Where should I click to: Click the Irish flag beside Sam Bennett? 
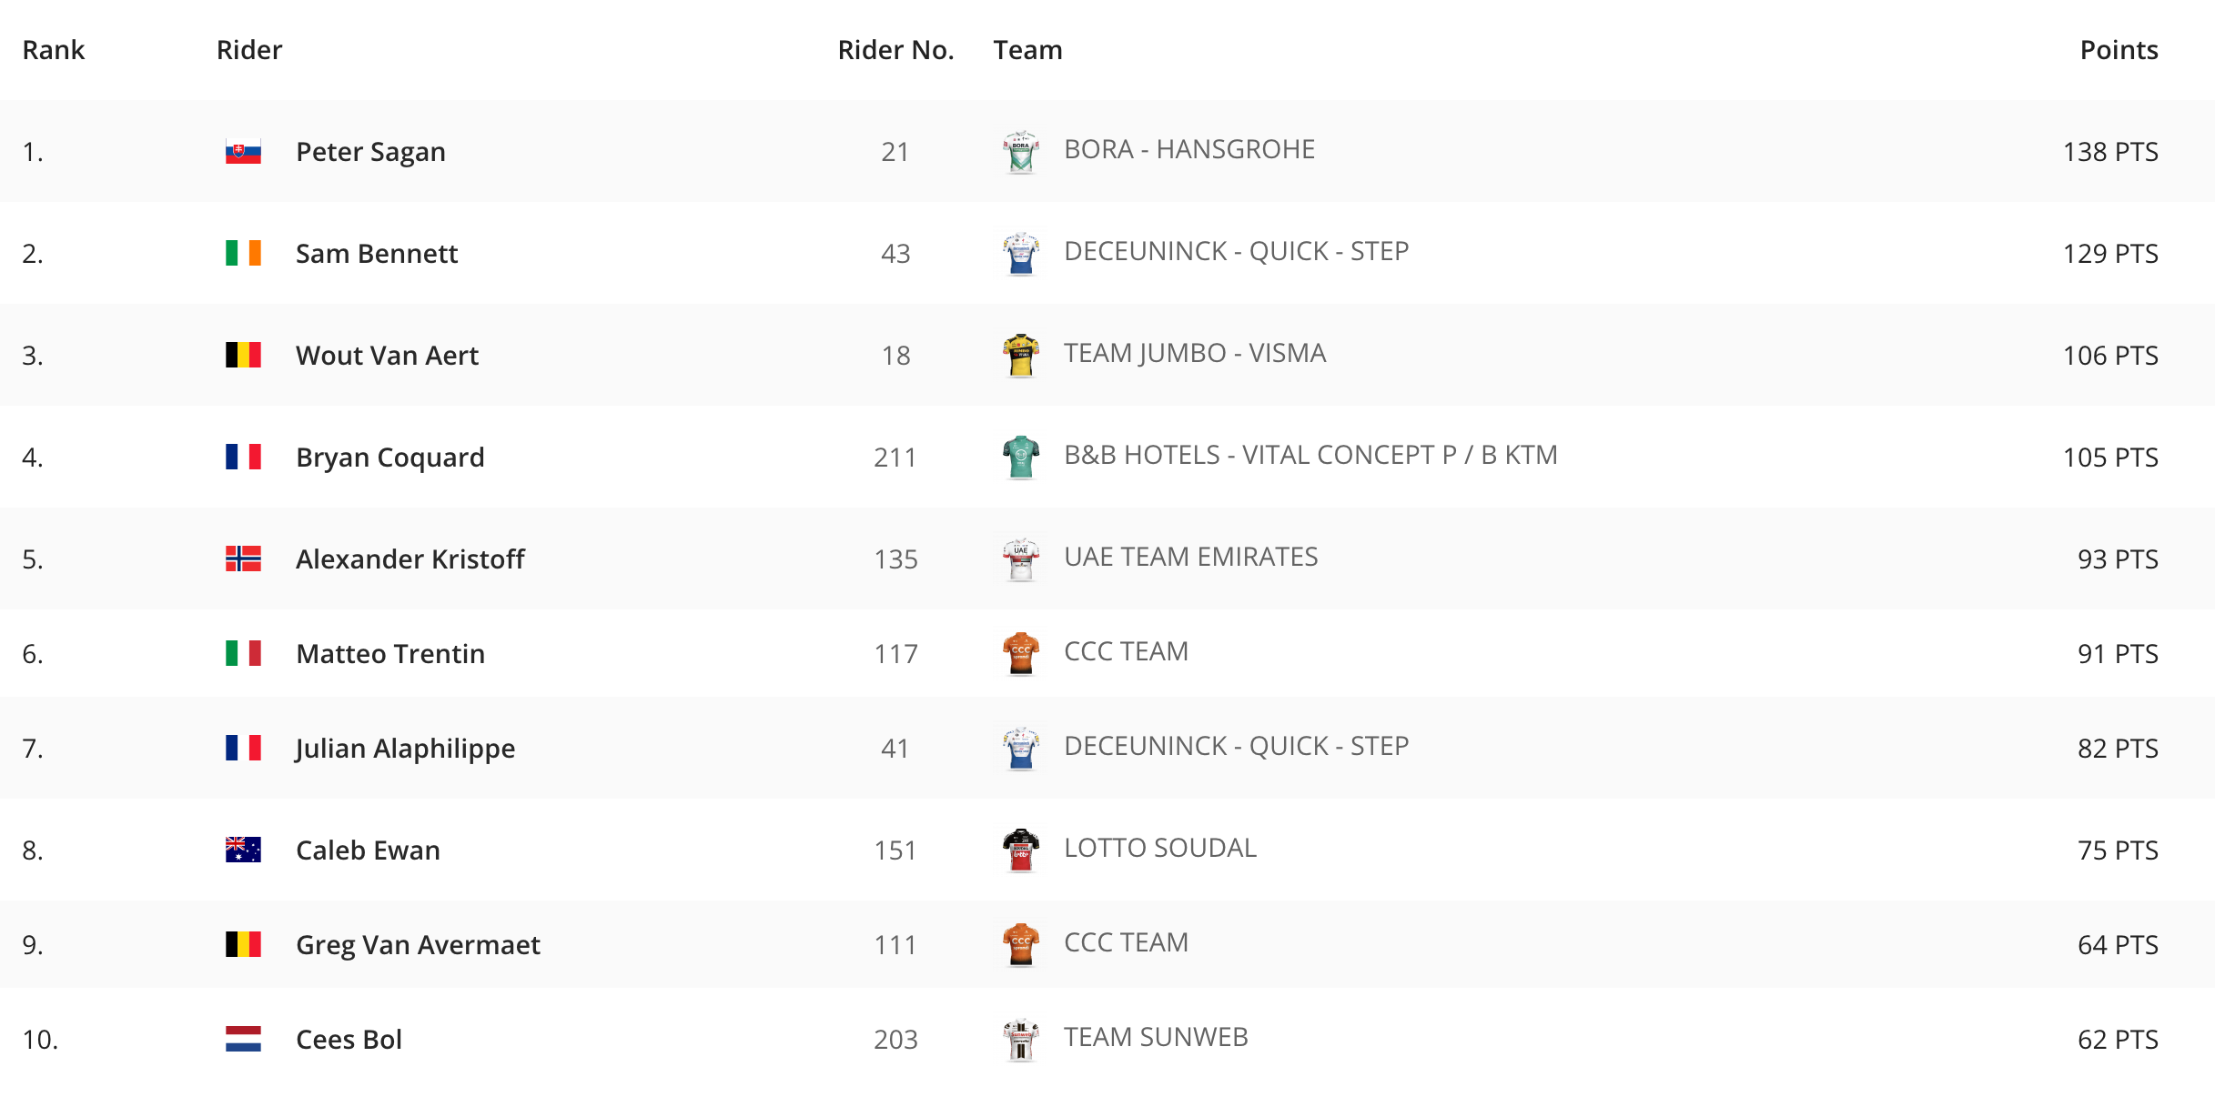click(243, 253)
